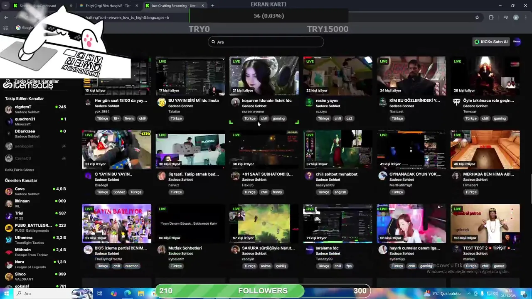
Task: Open the browser tab search dropdown arrow
Action: click(6, 6)
